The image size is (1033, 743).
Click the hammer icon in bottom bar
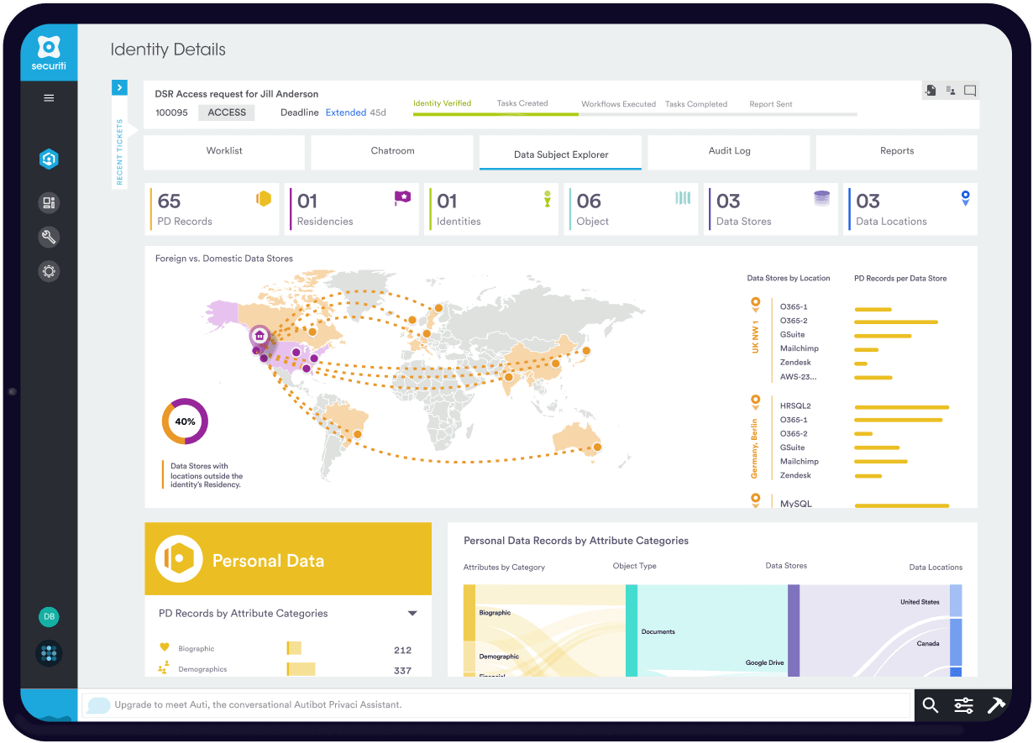click(x=996, y=705)
